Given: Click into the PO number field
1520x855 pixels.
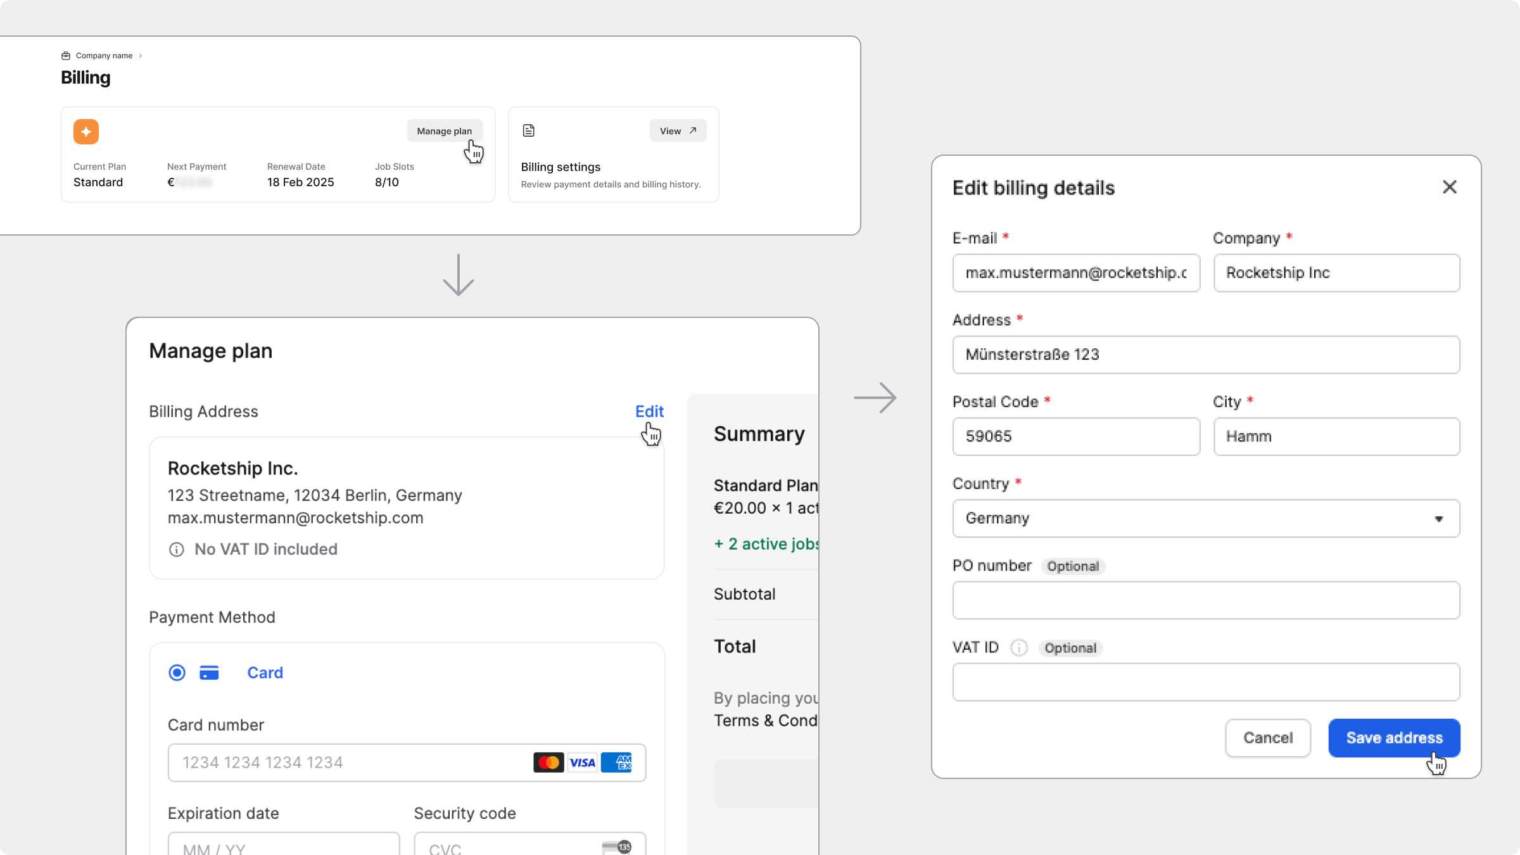Looking at the screenshot, I should tap(1206, 600).
